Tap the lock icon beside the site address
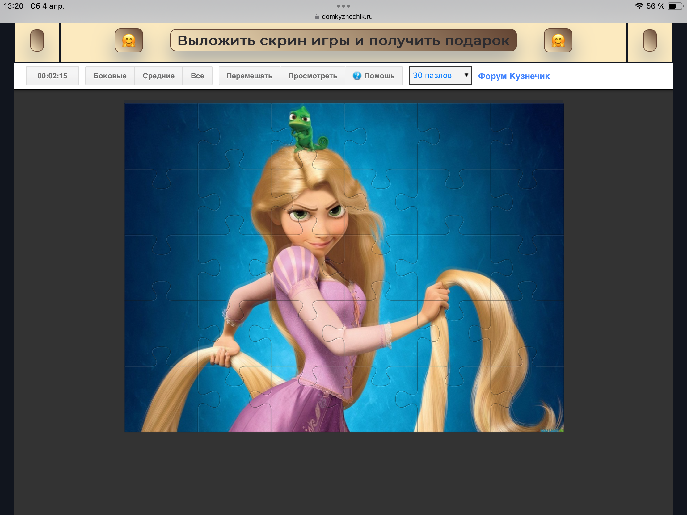This screenshot has width=687, height=515. 317,16
